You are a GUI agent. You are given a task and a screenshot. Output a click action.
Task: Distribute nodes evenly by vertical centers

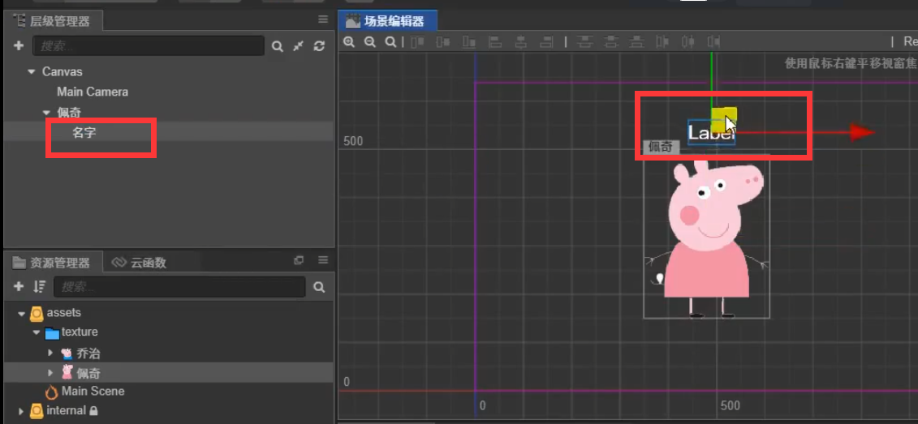(x=611, y=42)
